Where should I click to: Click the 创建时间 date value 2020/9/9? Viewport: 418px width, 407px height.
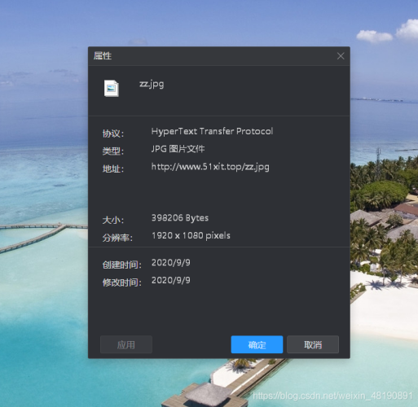[171, 263]
